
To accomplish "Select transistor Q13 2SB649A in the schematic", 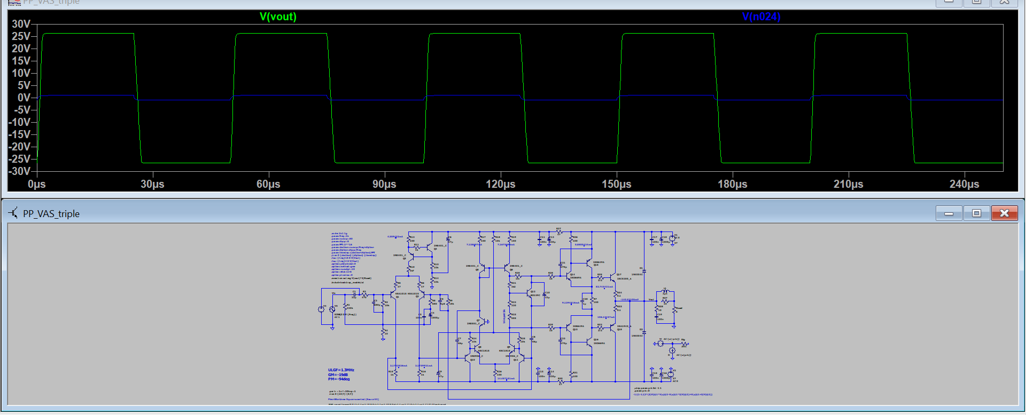I will pyautogui.click(x=569, y=328).
